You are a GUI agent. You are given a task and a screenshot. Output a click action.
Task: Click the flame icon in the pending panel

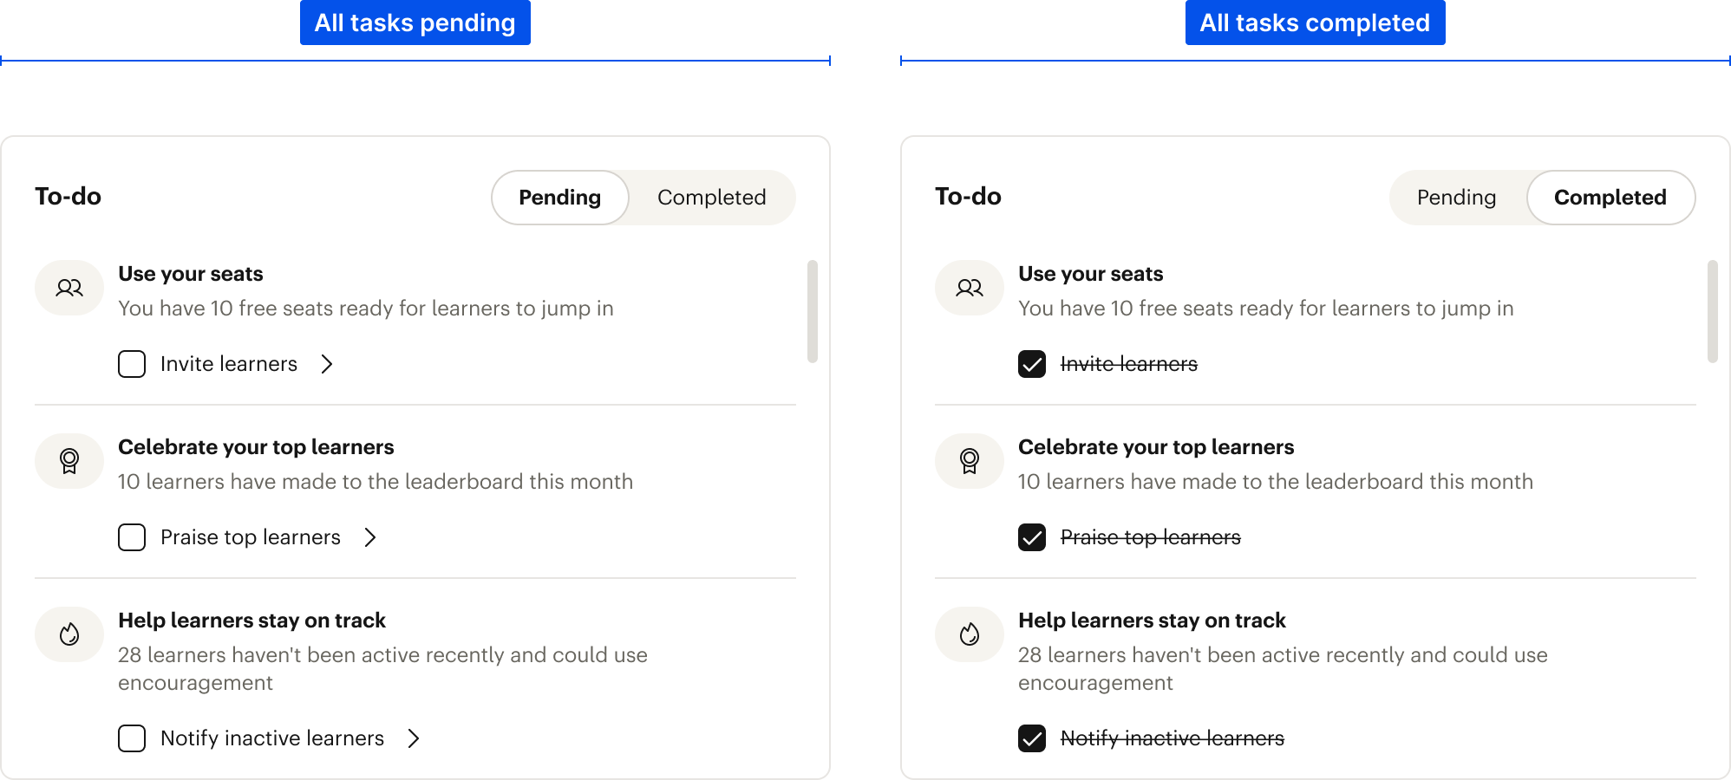(69, 634)
